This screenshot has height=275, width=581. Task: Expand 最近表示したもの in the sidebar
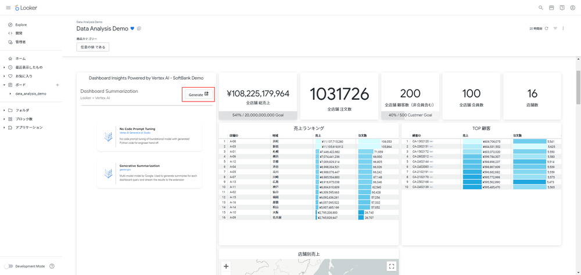coord(4,67)
